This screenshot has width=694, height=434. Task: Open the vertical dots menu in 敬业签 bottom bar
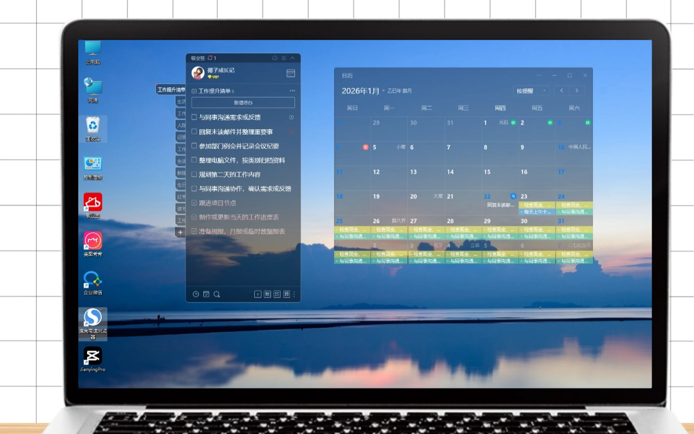click(294, 294)
